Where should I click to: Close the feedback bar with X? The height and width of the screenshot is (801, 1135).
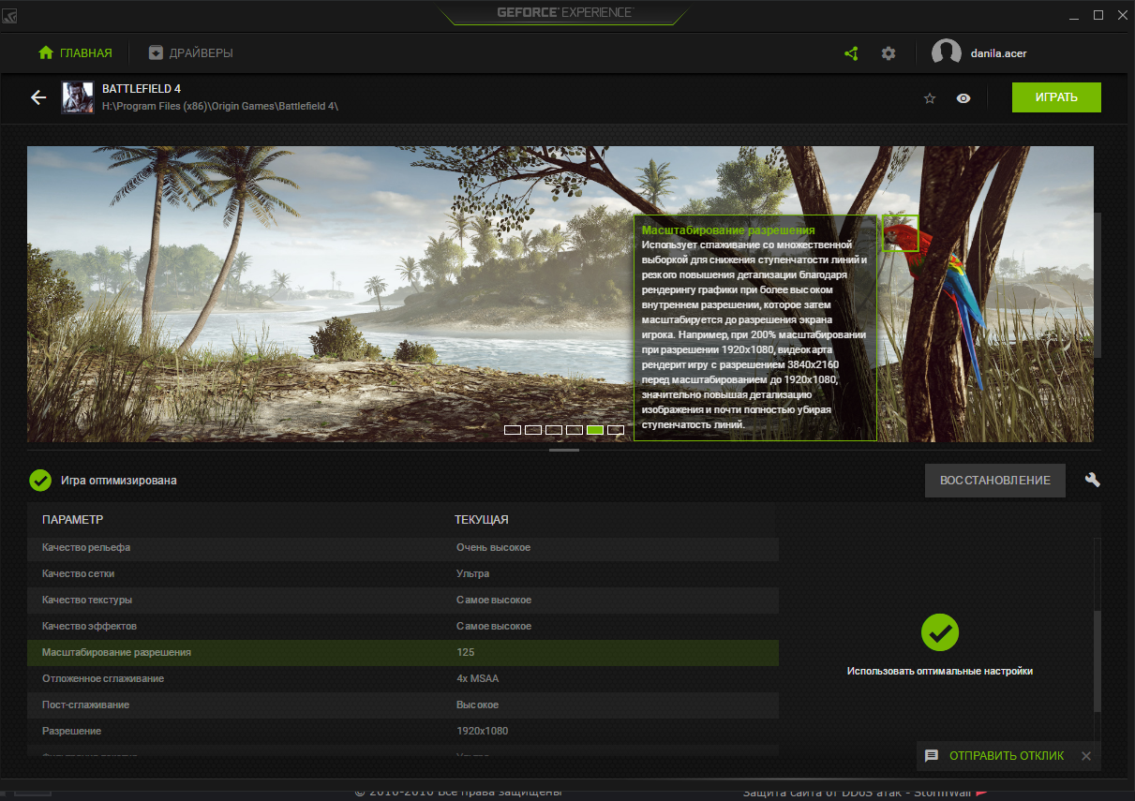click(x=1086, y=756)
